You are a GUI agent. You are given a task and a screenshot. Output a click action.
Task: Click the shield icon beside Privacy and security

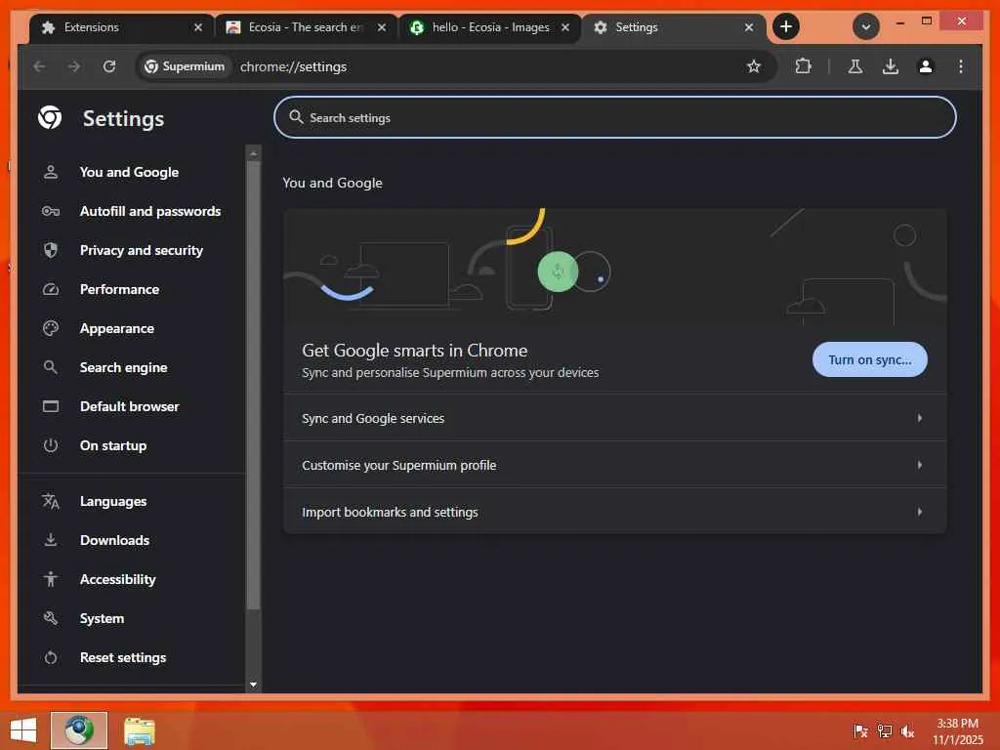click(51, 250)
